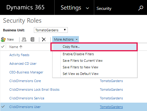
Task: Open the ClickDimensions Core role
Action: tap(25, 81)
